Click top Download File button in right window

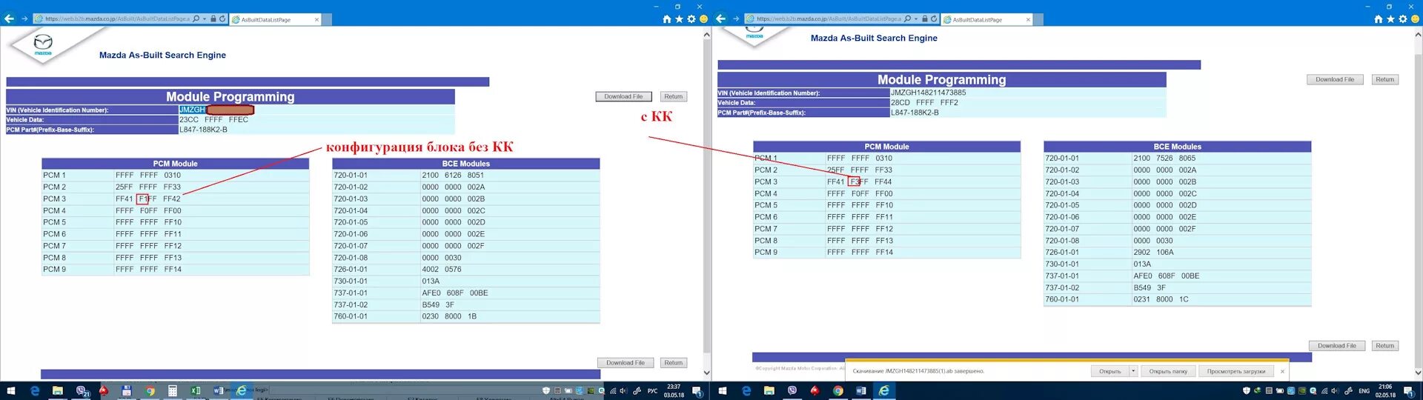pos(1336,80)
